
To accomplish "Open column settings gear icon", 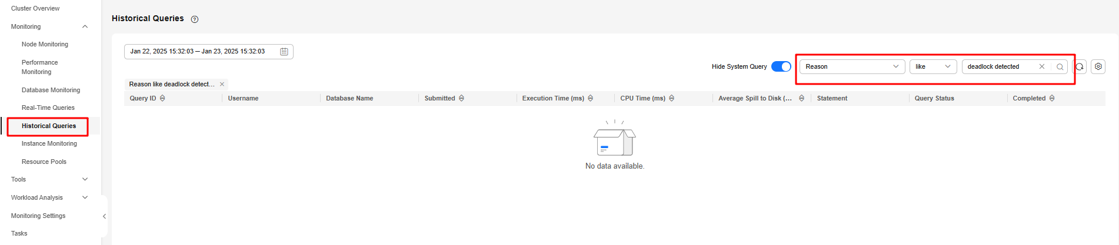I will [1098, 66].
